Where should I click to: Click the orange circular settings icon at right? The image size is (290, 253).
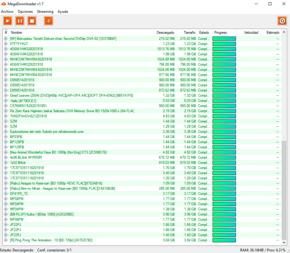pos(282,21)
